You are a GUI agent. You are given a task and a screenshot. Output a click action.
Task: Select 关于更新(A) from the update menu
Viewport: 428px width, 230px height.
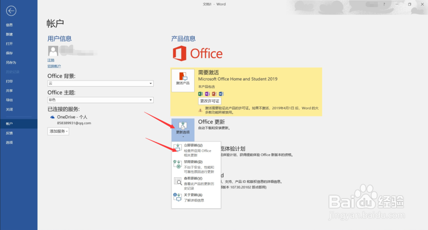pos(196,197)
